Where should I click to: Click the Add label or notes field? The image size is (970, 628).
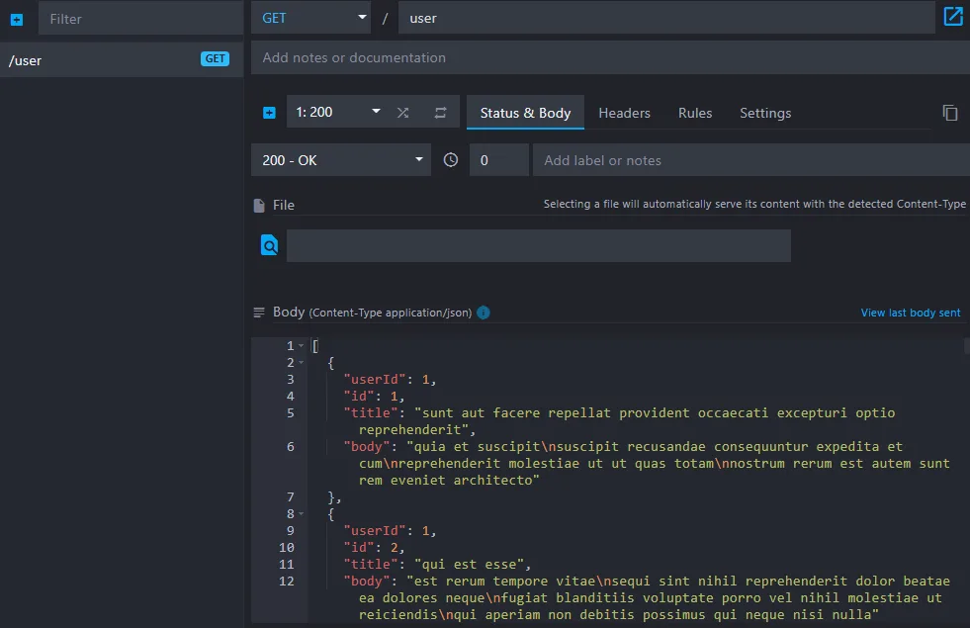[x=751, y=160]
